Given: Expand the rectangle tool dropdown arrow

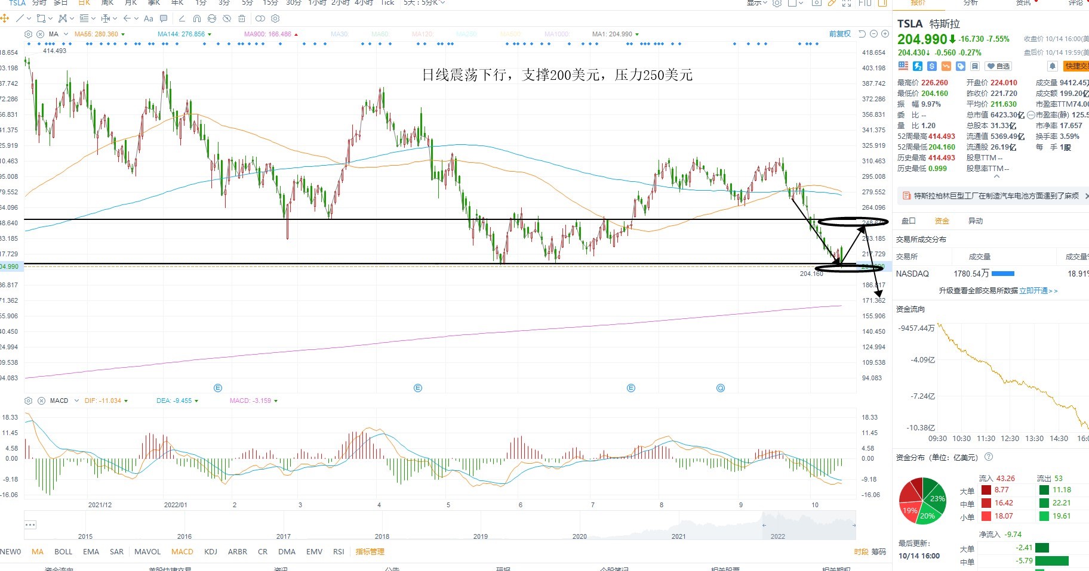Looking at the screenshot, I should tap(50, 18).
